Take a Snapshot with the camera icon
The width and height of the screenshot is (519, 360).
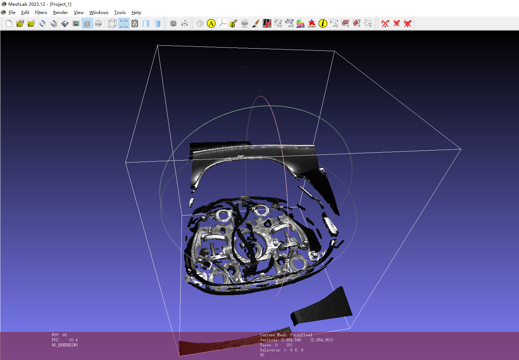click(76, 23)
